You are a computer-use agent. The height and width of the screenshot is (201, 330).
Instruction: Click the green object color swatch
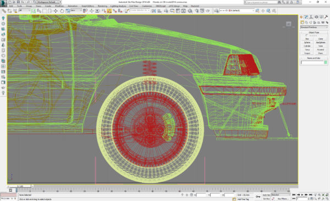tap(326, 62)
